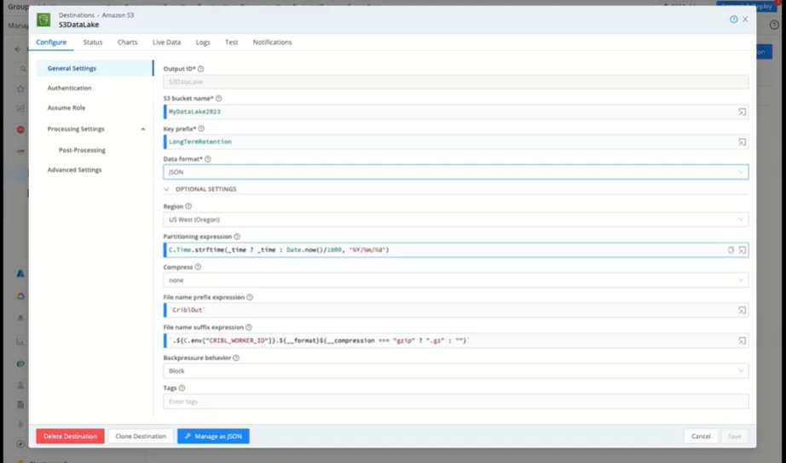Select General Settings in the sidebar
This screenshot has width=786, height=463.
[x=95, y=69]
